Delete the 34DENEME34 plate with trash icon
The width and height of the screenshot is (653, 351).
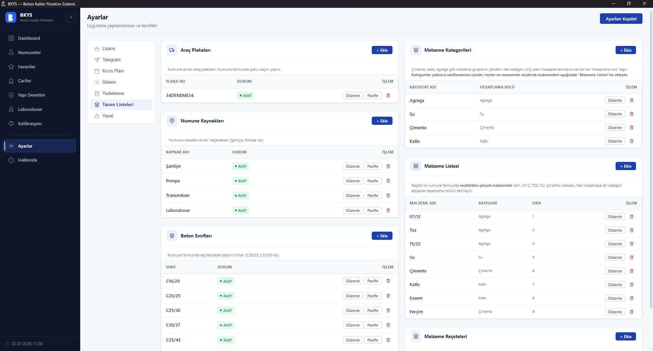[x=388, y=96]
